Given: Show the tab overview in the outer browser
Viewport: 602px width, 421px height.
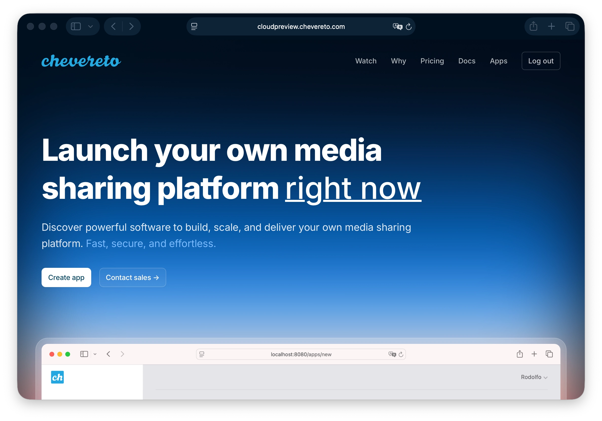Looking at the screenshot, I should tap(570, 26).
